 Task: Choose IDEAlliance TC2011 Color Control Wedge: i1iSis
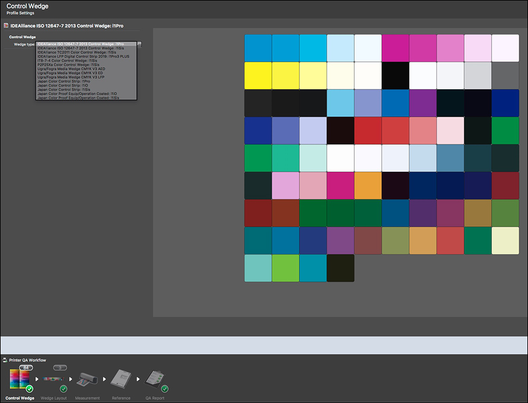[x=77, y=52]
